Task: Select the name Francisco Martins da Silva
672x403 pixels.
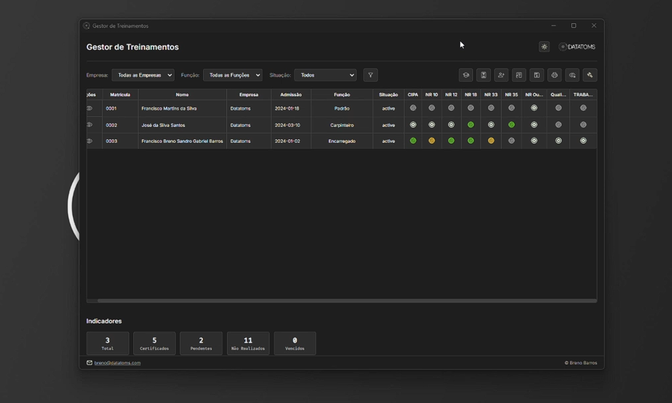Action: point(169,109)
